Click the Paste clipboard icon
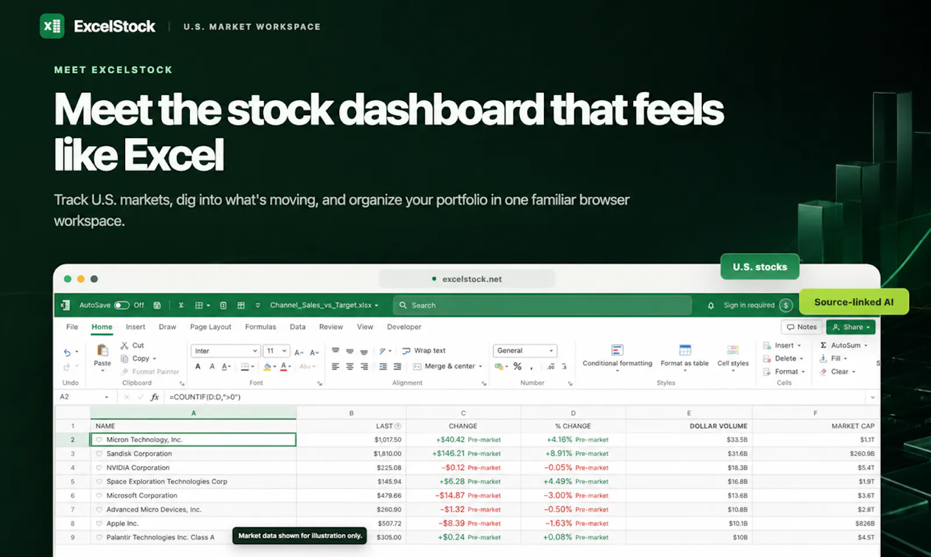 [x=102, y=350]
